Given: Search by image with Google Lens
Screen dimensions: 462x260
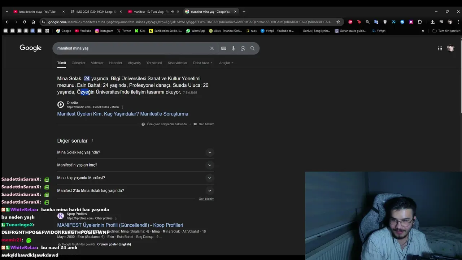Looking at the screenshot, I should (x=243, y=48).
